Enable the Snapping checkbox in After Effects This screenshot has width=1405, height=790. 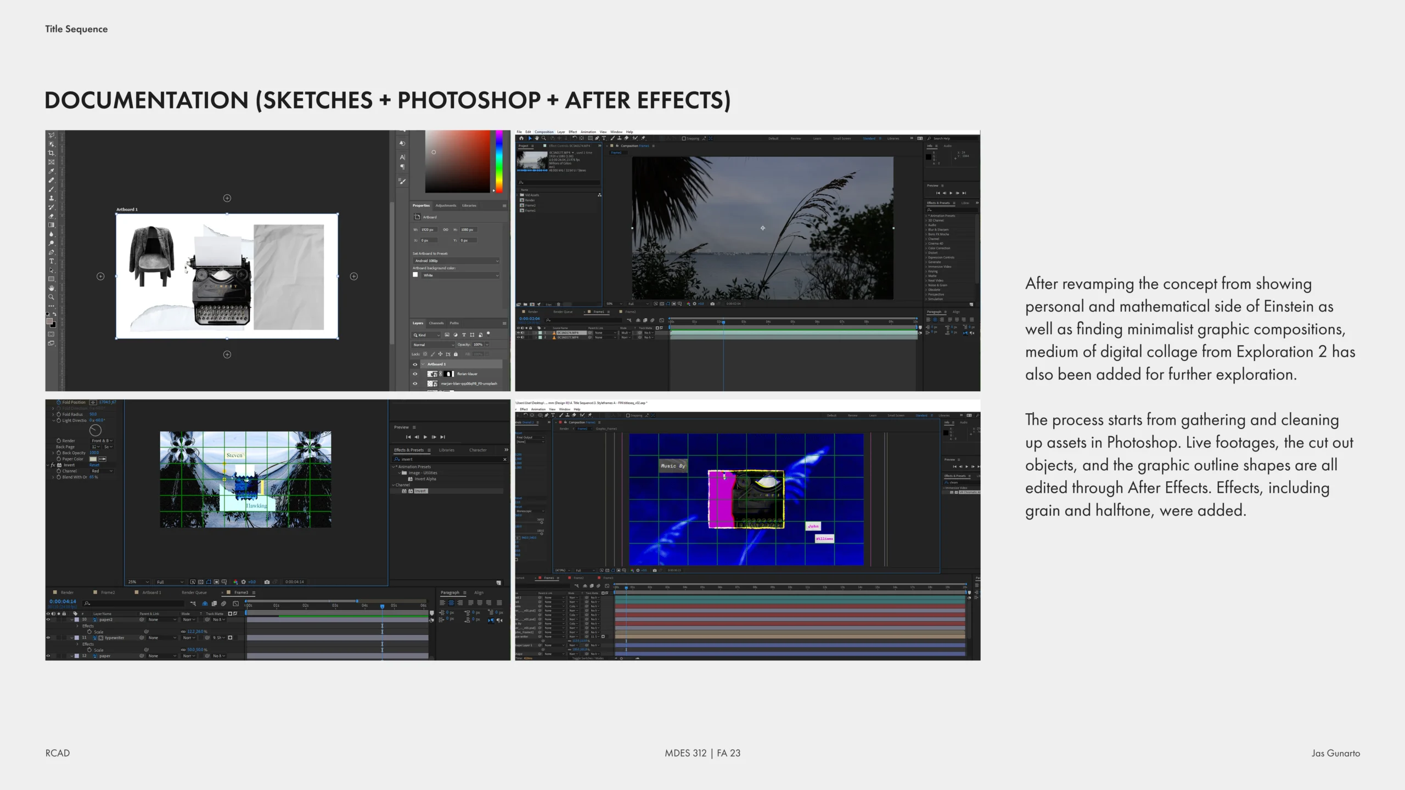684,139
